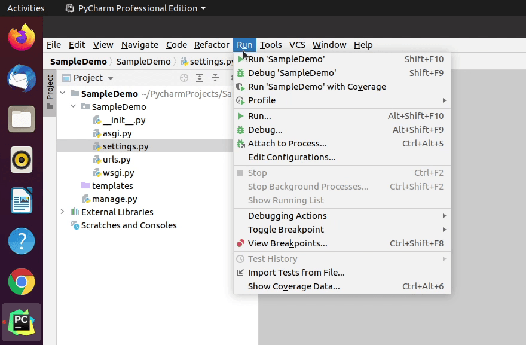526x345 pixels.
Task: Choose Import Tests from File
Action: coord(296,273)
